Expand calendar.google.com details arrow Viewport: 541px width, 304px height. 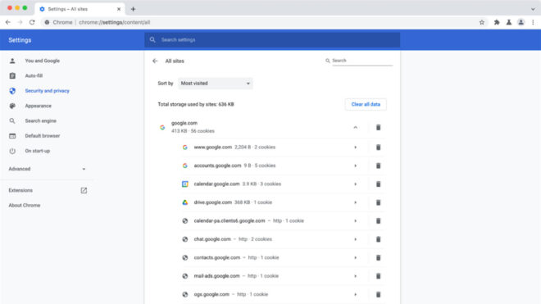(356, 184)
